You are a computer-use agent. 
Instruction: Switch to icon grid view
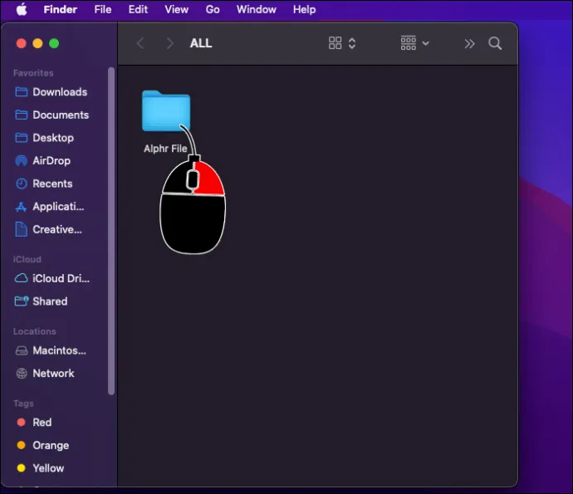(x=335, y=43)
